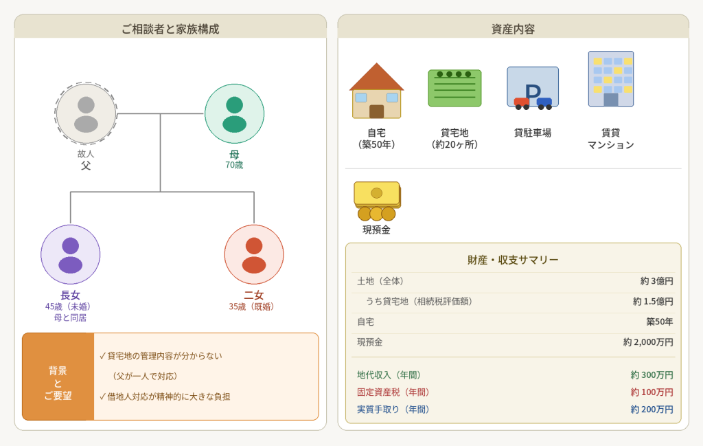The image size is (703, 446).
Task: Click the orange 背景とご要望 label block
Action: tap(58, 377)
